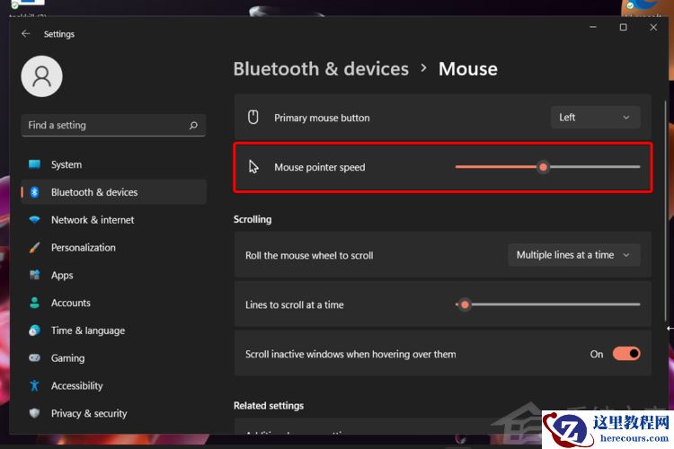Click the Personalization brush icon
The width and height of the screenshot is (674, 449).
[x=34, y=248]
